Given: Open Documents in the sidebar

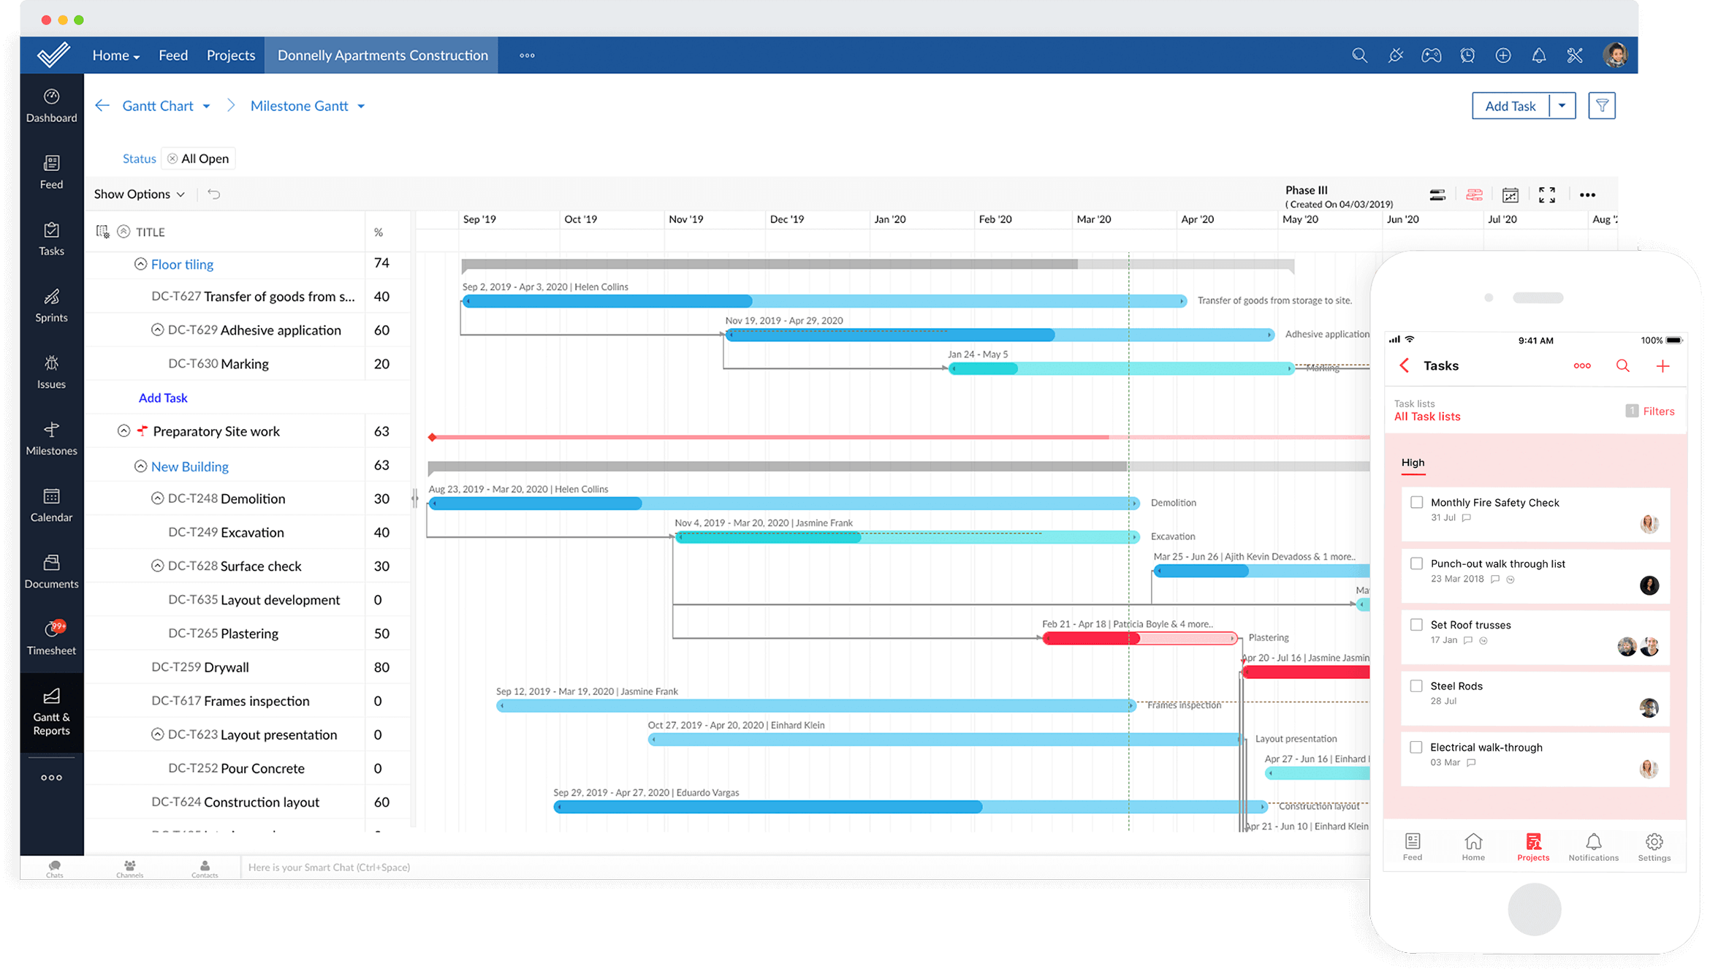Looking at the screenshot, I should click(51, 572).
